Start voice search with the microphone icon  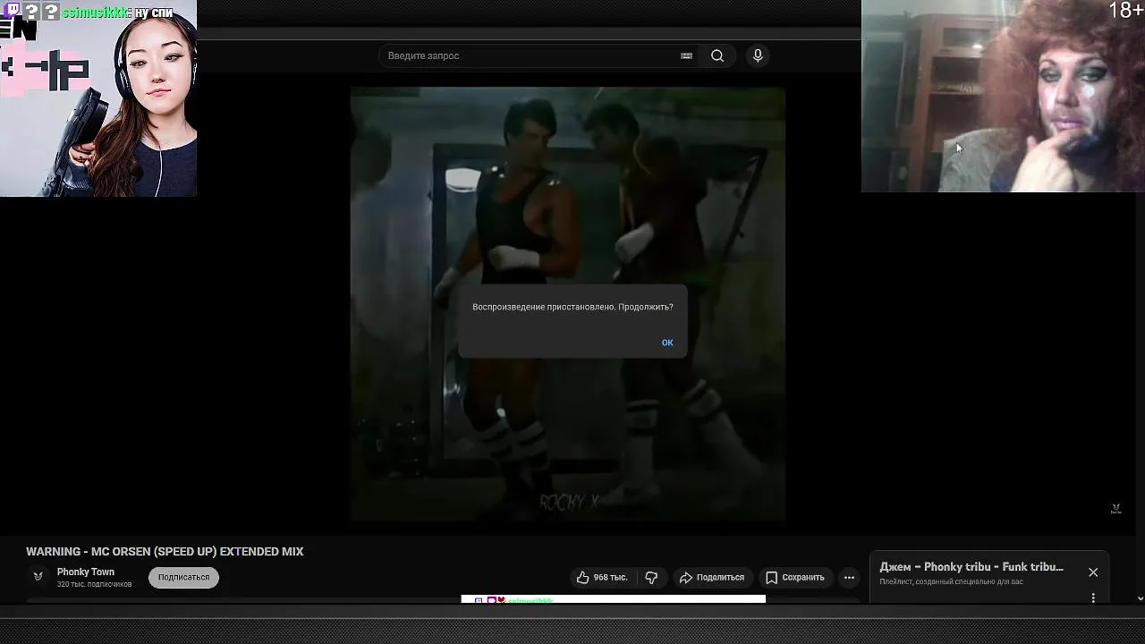758,55
